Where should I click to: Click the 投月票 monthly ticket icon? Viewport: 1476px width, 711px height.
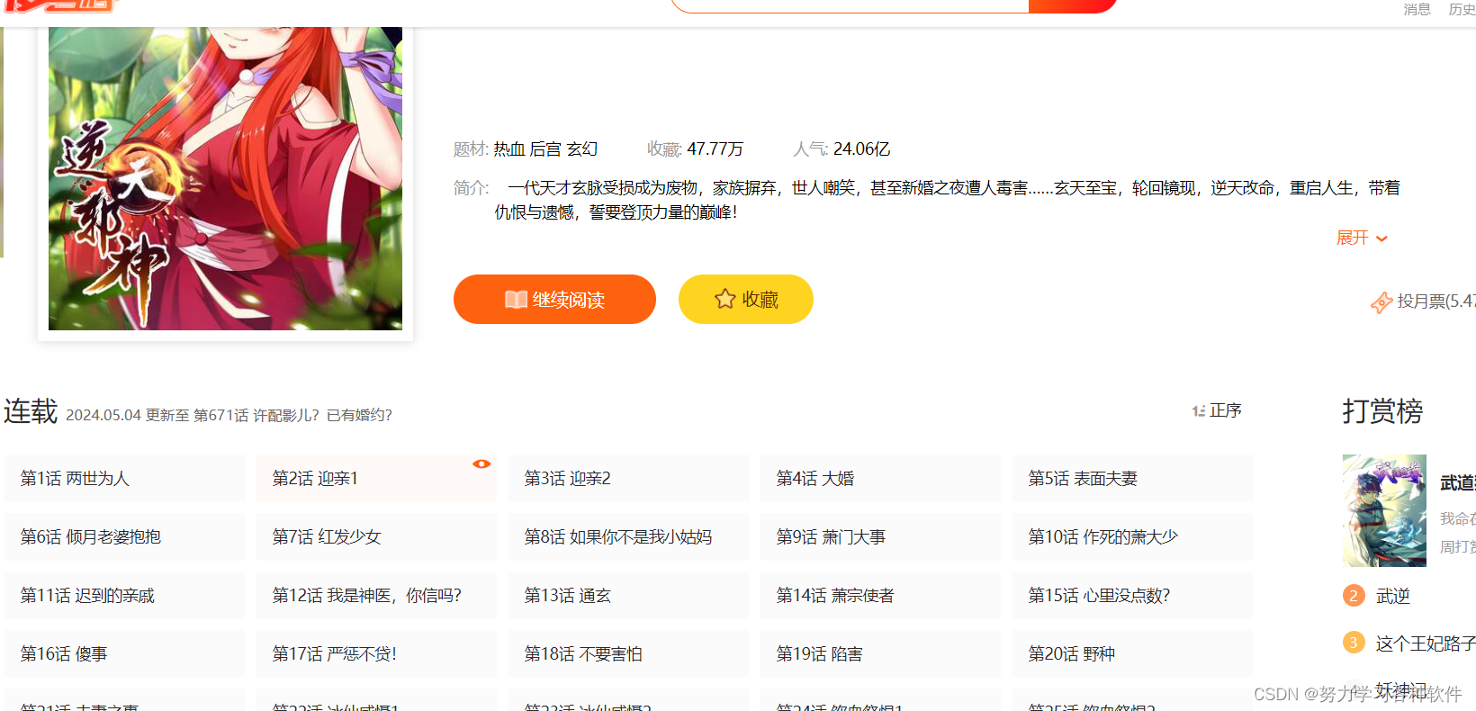1381,302
